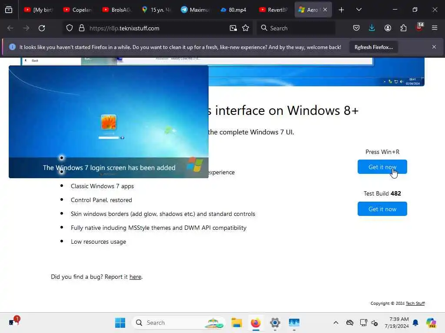The width and height of the screenshot is (445, 333).
Task: Click 'Classic Windows 7 apps' list item
Action: click(102, 186)
